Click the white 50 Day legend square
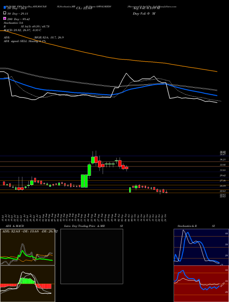The width and height of the screenshot is (229, 302). pos(5,13)
